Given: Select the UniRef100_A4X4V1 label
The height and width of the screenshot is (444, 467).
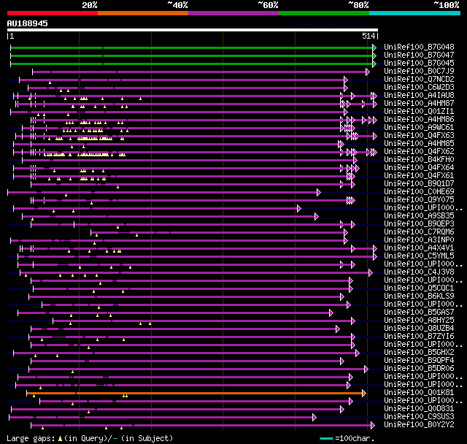Looking at the screenshot, I should [419, 248].
